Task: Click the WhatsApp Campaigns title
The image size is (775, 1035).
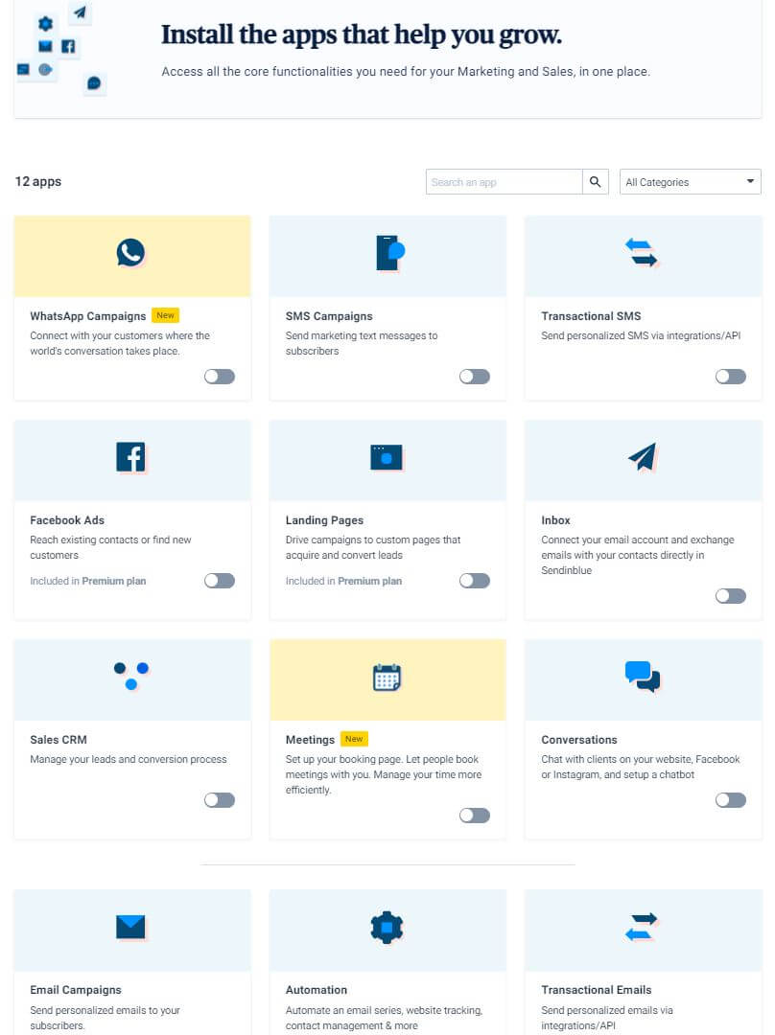Action: click(88, 316)
